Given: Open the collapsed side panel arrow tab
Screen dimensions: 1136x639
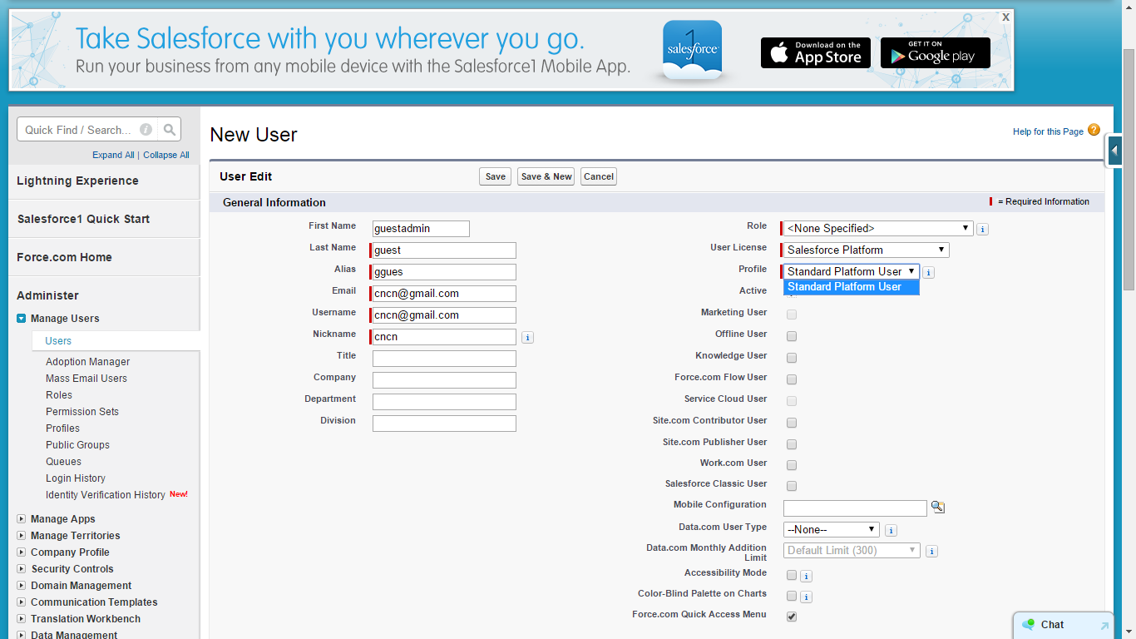Looking at the screenshot, I should [x=1114, y=151].
